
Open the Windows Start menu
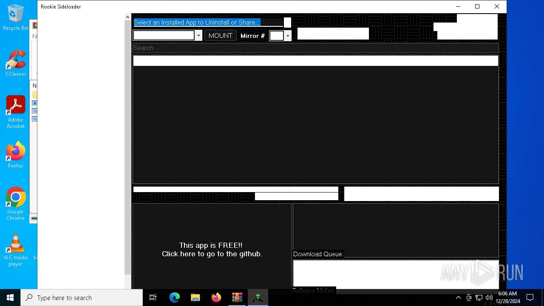pyautogui.click(x=10, y=297)
